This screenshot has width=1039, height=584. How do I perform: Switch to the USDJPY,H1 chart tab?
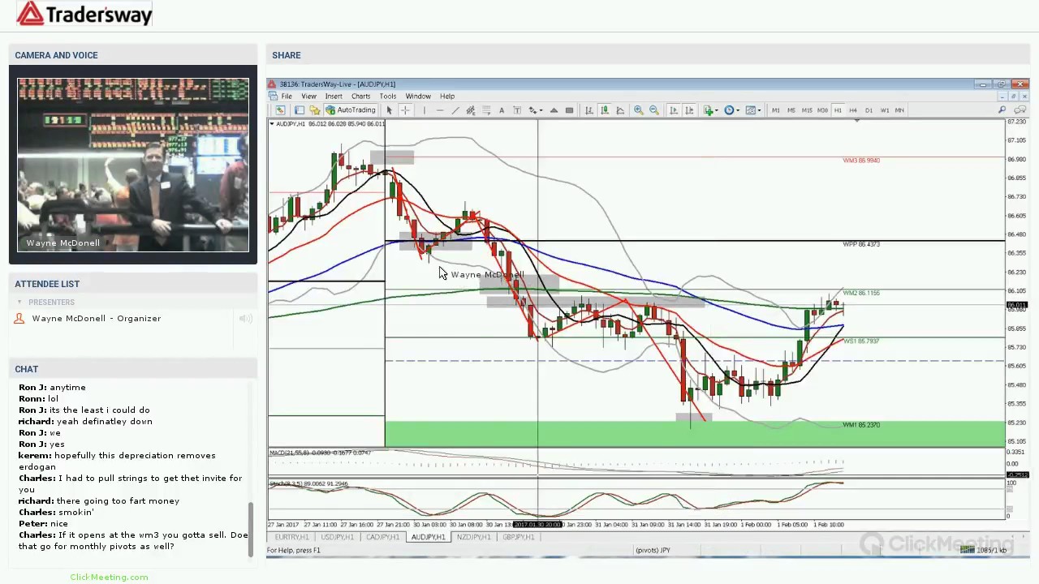(337, 537)
